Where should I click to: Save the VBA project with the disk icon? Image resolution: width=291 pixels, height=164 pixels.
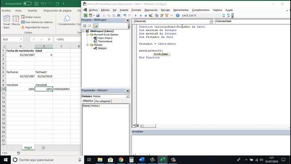tap(98, 15)
